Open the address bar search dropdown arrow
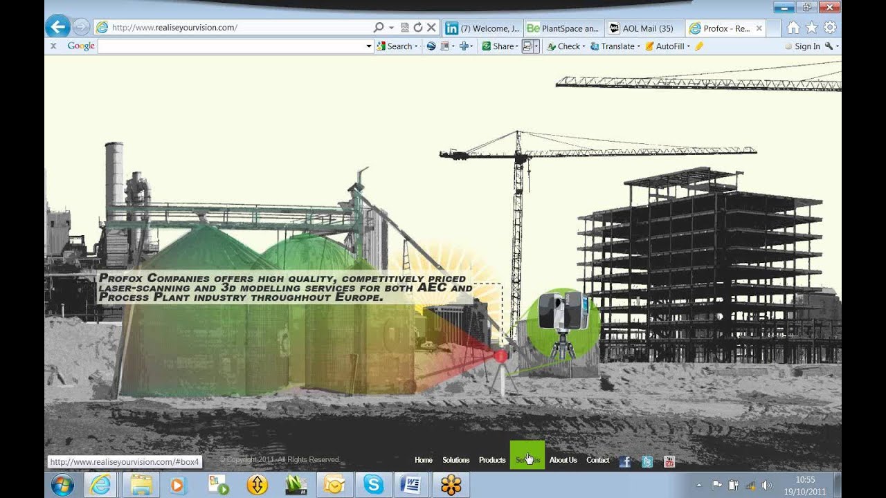886x498 pixels. click(391, 28)
